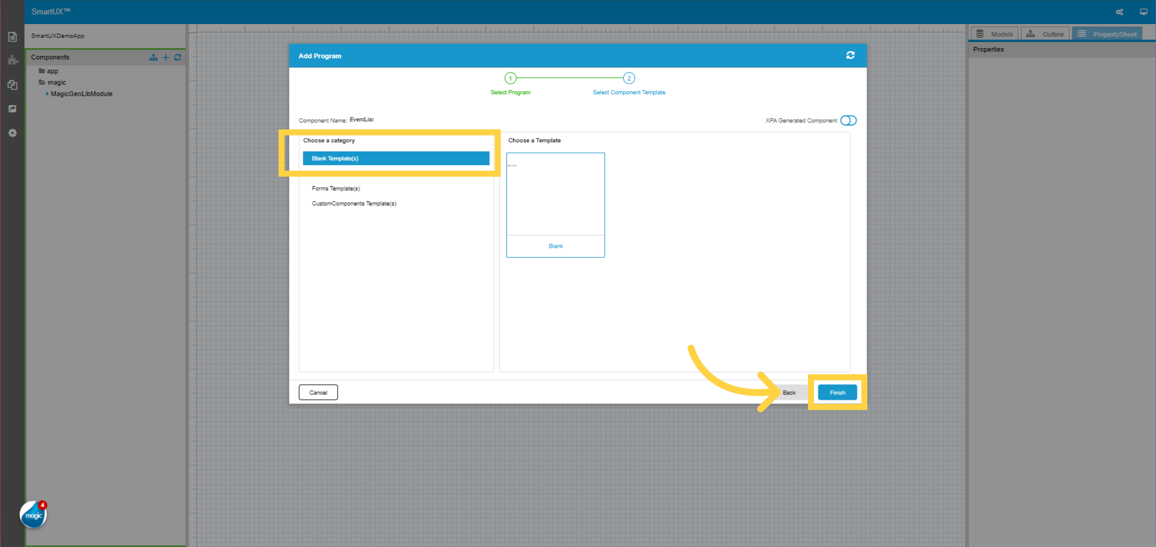Open the settings gear in the left sidebar

click(x=12, y=133)
